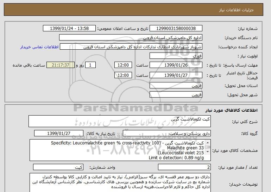Click the delivery city field قزوین
This screenshot has width=271, height=192.
click(x=176, y=94)
